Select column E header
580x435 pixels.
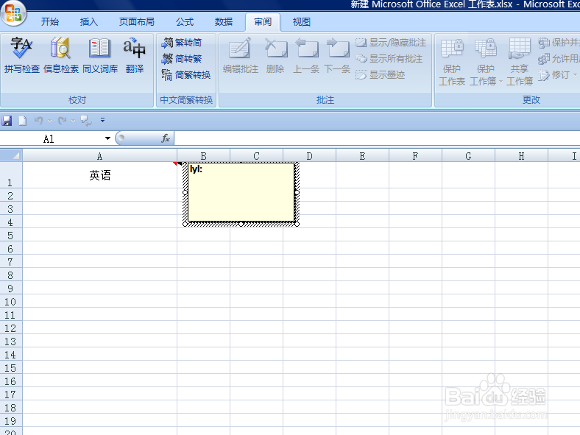[x=362, y=156]
